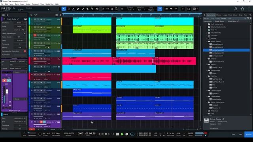Click the browser home icon

[x=205, y=15]
